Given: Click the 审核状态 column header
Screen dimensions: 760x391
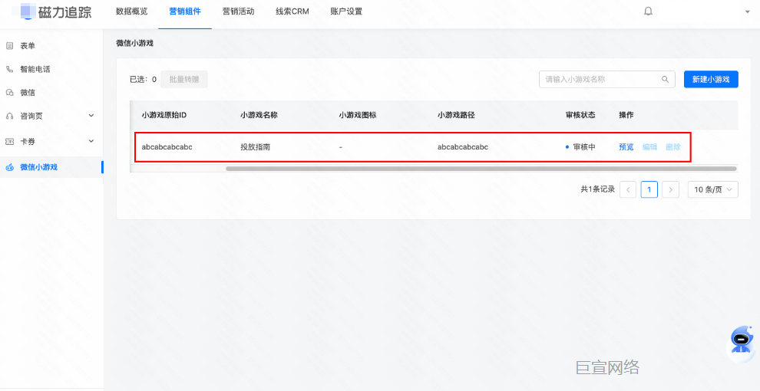Looking at the screenshot, I should click(x=580, y=115).
